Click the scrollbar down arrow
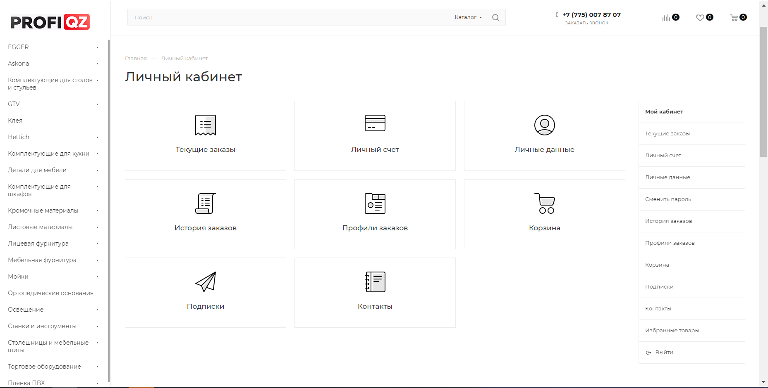This screenshot has height=388, width=768. (x=763, y=382)
